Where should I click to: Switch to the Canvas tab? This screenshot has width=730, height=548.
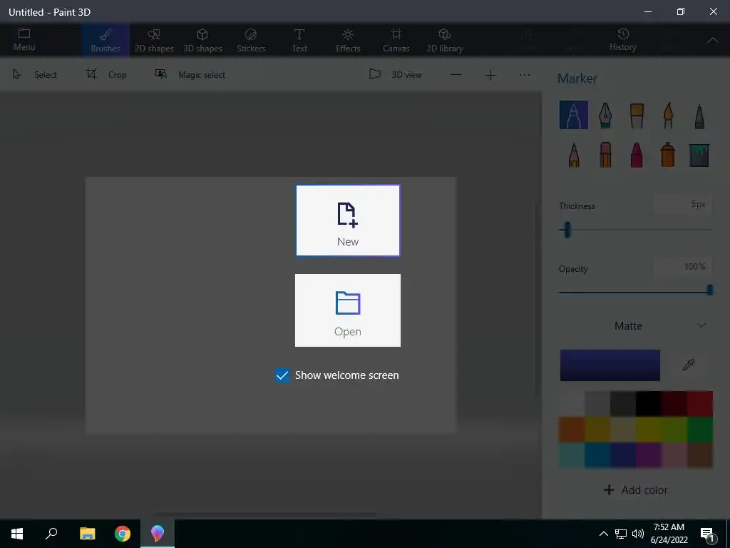(x=396, y=40)
